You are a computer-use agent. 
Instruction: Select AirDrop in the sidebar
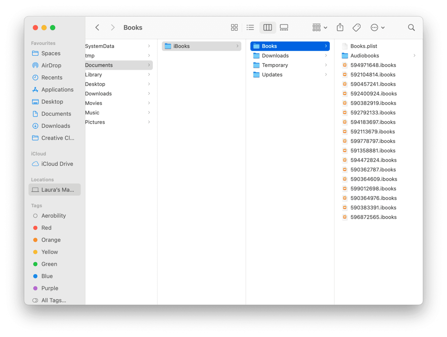coord(51,65)
